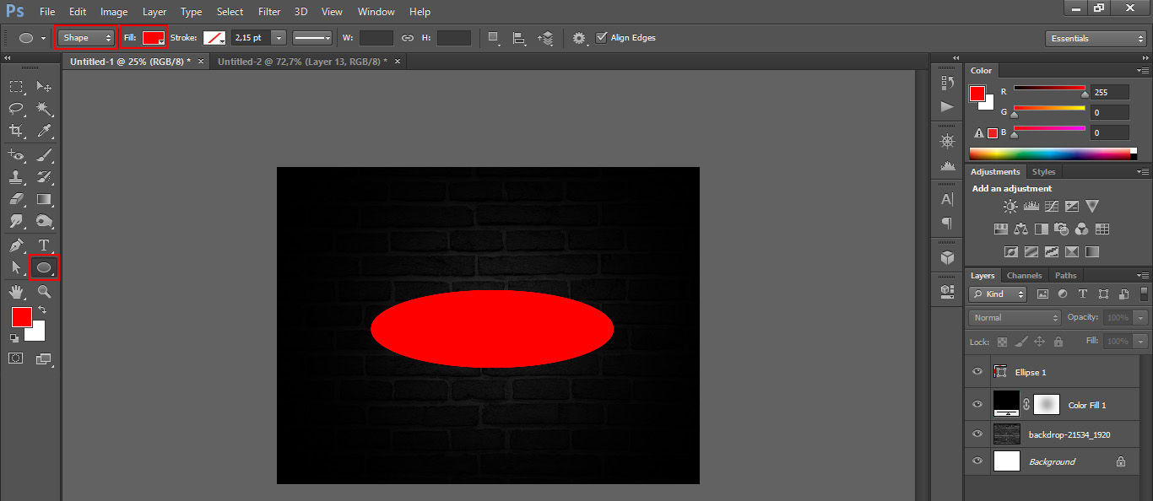Select the backdrop-21534_1920 layer
This screenshot has width=1153, height=501.
coord(1069,434)
